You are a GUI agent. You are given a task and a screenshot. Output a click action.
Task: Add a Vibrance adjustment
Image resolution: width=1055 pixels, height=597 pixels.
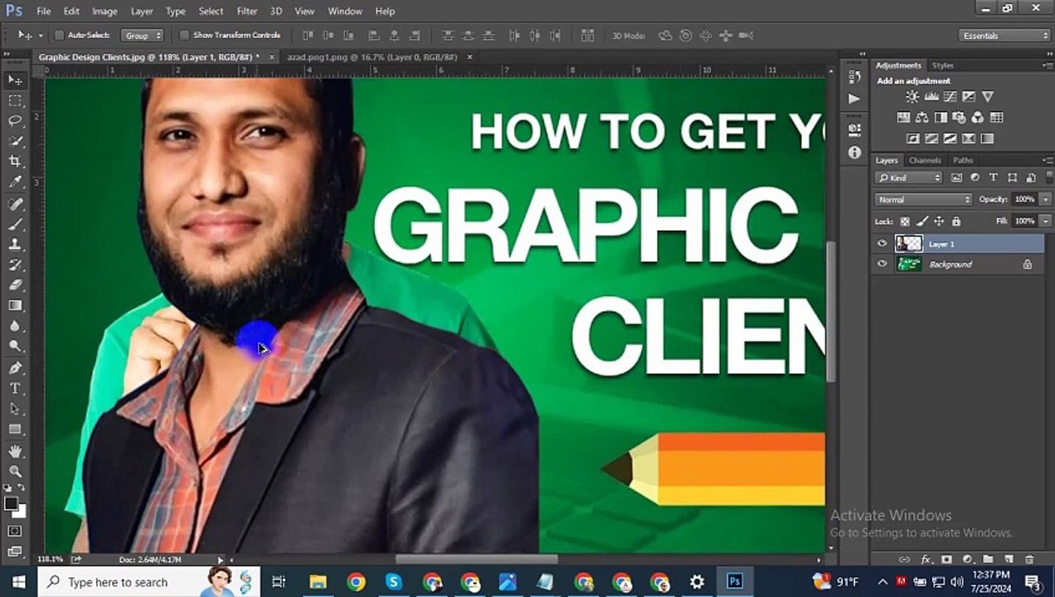pos(988,97)
